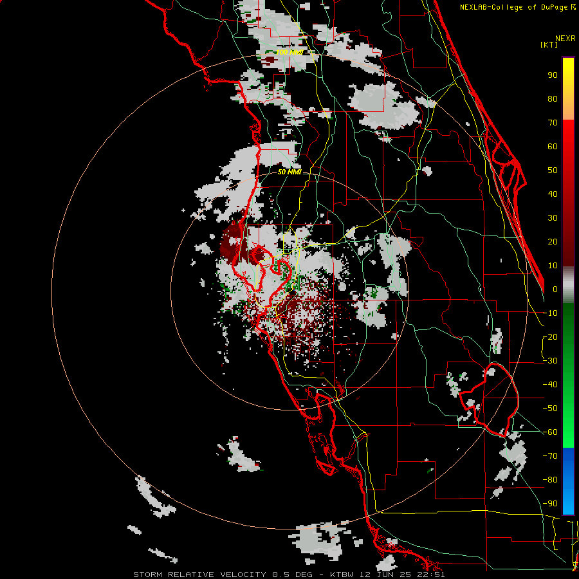
Task: Pick the gray zero-velocity band of the color bar
Action: point(568,285)
